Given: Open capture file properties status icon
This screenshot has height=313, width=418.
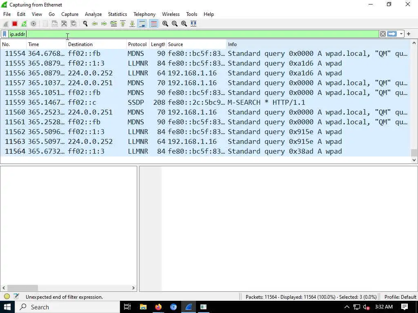Looking at the screenshot, I should pyautogui.click(x=16, y=297).
